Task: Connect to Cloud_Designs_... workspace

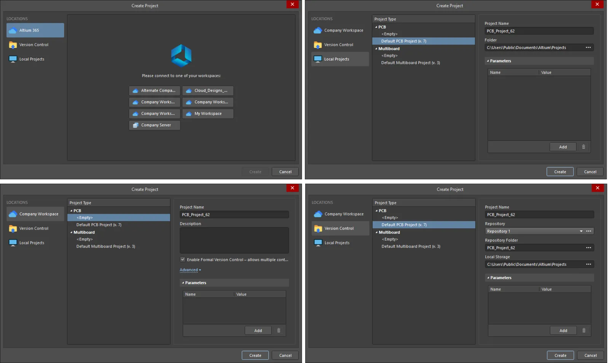Action: pyautogui.click(x=208, y=91)
